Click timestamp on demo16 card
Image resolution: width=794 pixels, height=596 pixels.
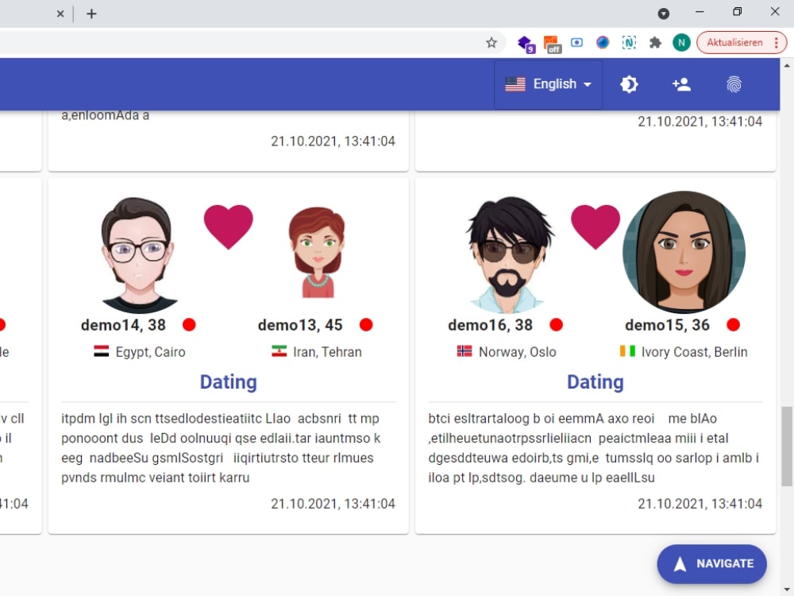pos(700,504)
